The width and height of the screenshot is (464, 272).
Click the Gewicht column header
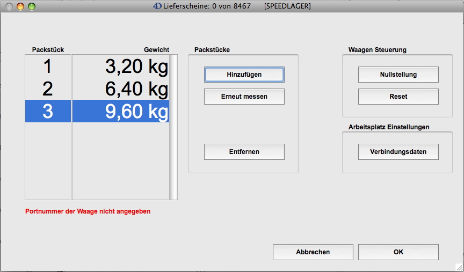tap(156, 50)
